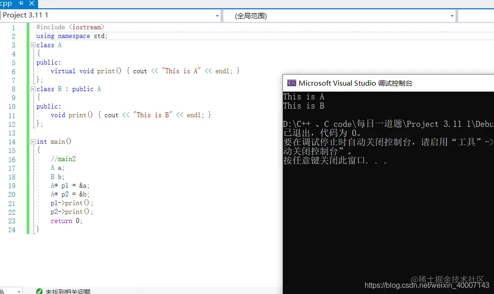Click the "p2->print();" line
Viewport: 494px width, 294px height.
pos(72,212)
